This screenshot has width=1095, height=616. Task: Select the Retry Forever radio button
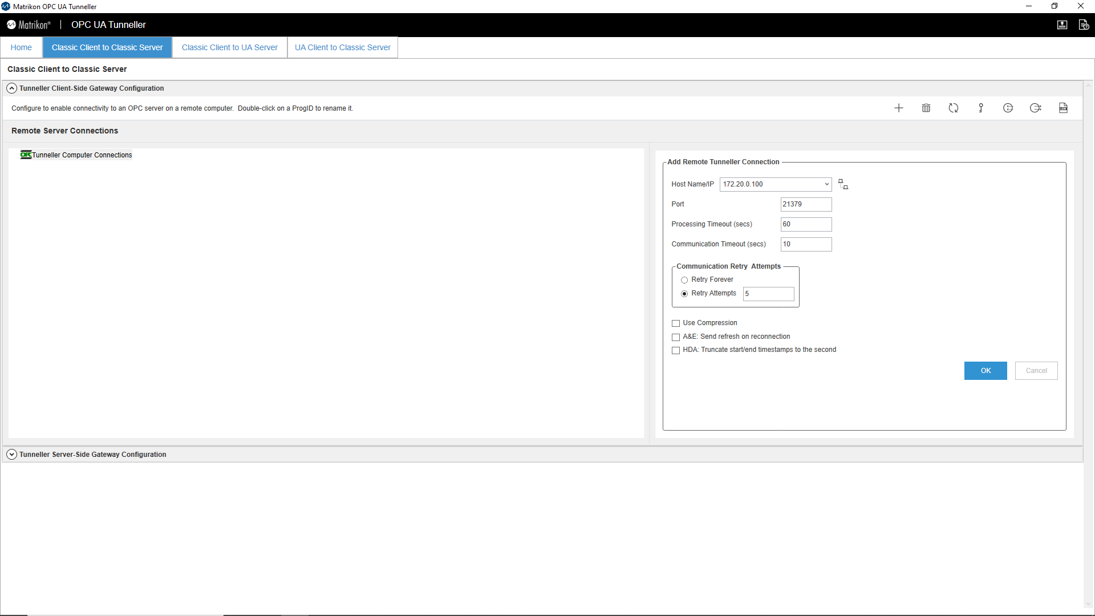pyautogui.click(x=684, y=280)
